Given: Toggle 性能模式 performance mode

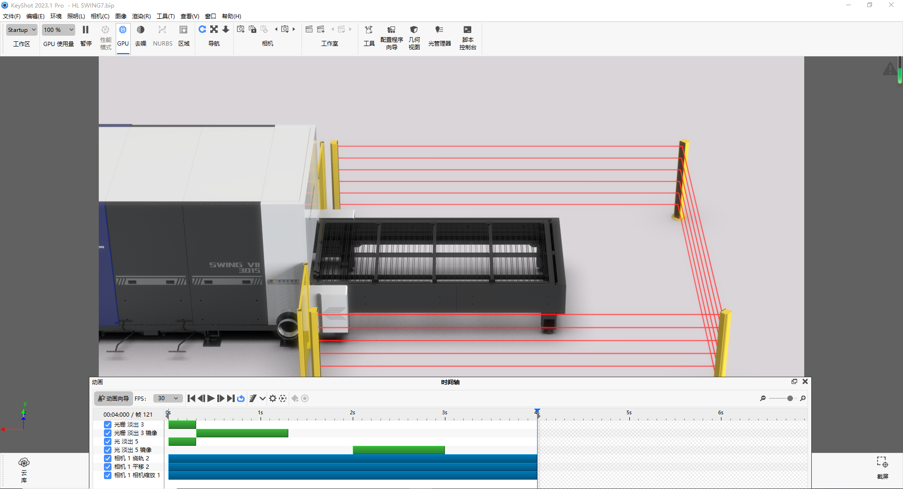Looking at the screenshot, I should pyautogui.click(x=105, y=35).
